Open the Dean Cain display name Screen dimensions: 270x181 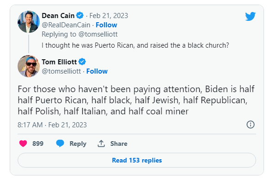click(x=58, y=16)
